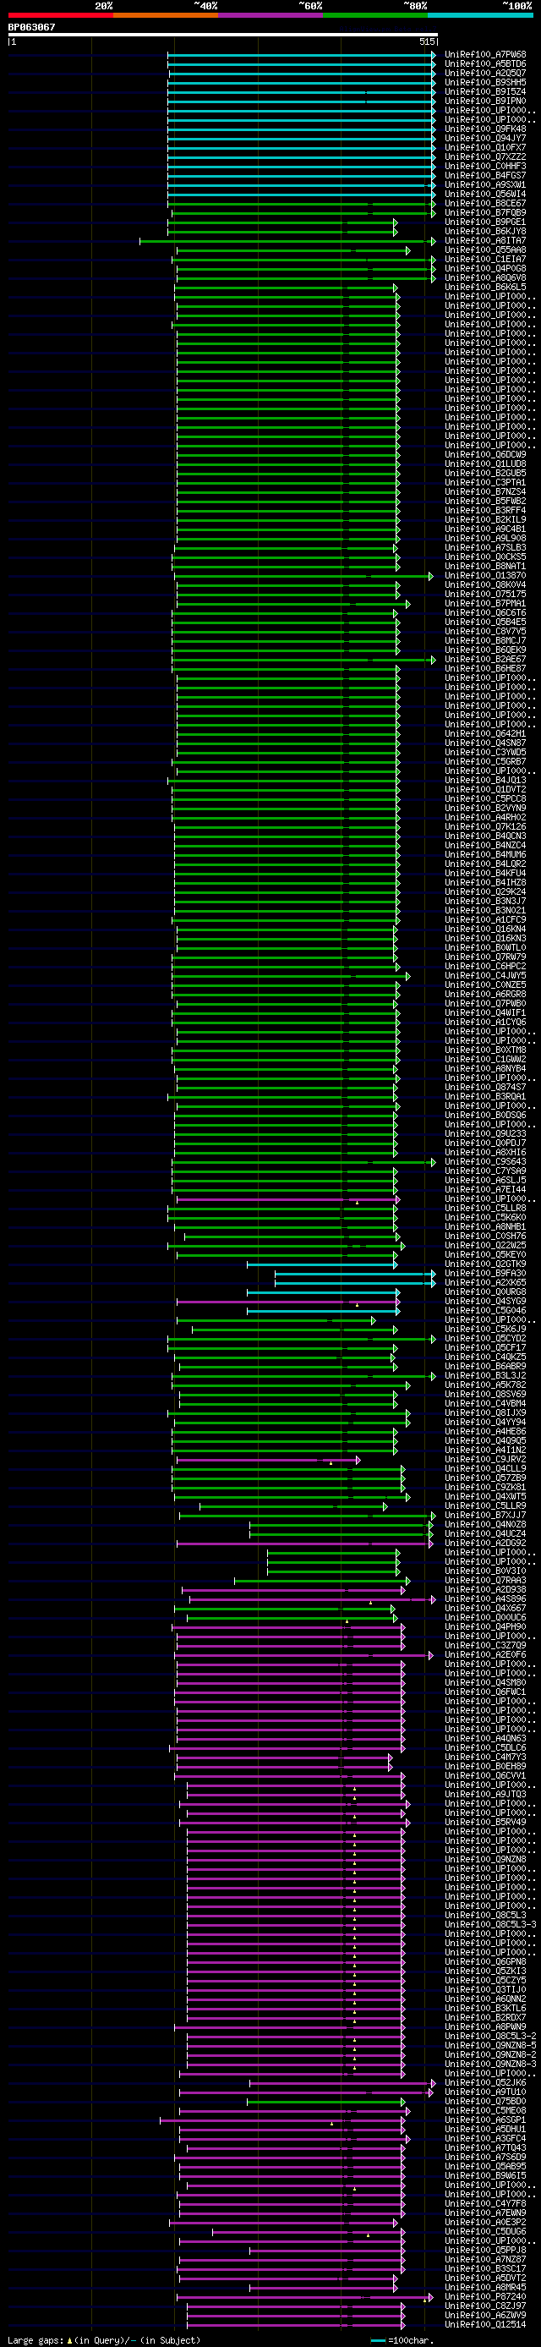Viewport: 541px width, 2347px height.
Task: Select hit label UniRef100_B6HE87
Action: pos(485,669)
